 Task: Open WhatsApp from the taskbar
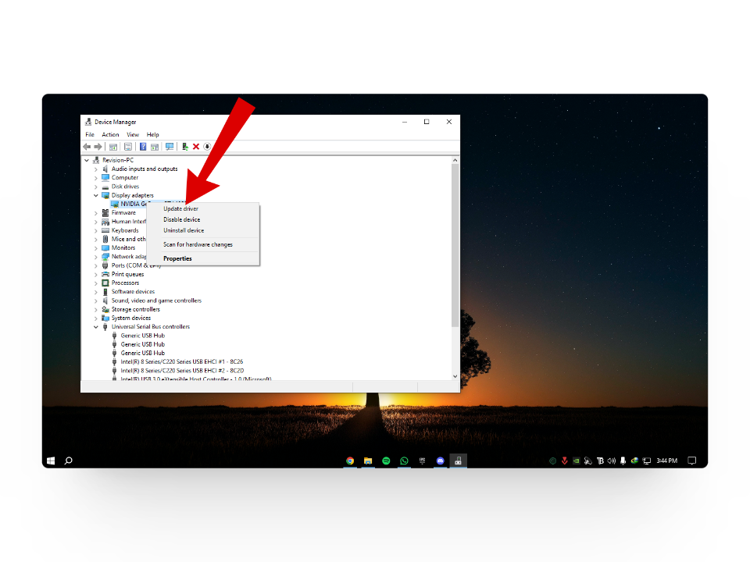coord(404,461)
